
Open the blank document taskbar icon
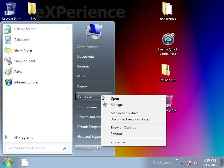(25, 163)
